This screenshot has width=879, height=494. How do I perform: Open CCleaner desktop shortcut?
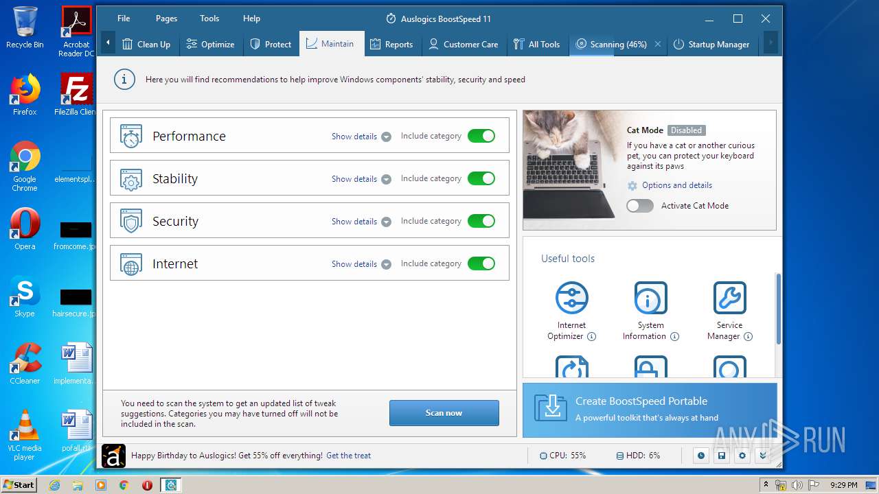click(x=25, y=364)
